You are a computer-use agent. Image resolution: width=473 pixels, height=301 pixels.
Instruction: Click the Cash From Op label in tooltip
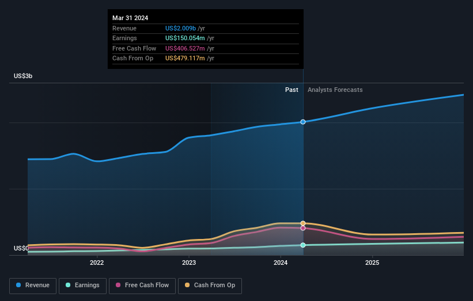tap(133, 59)
